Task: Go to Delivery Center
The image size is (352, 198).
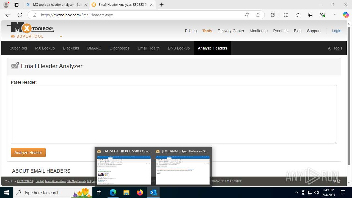Action: (231, 31)
